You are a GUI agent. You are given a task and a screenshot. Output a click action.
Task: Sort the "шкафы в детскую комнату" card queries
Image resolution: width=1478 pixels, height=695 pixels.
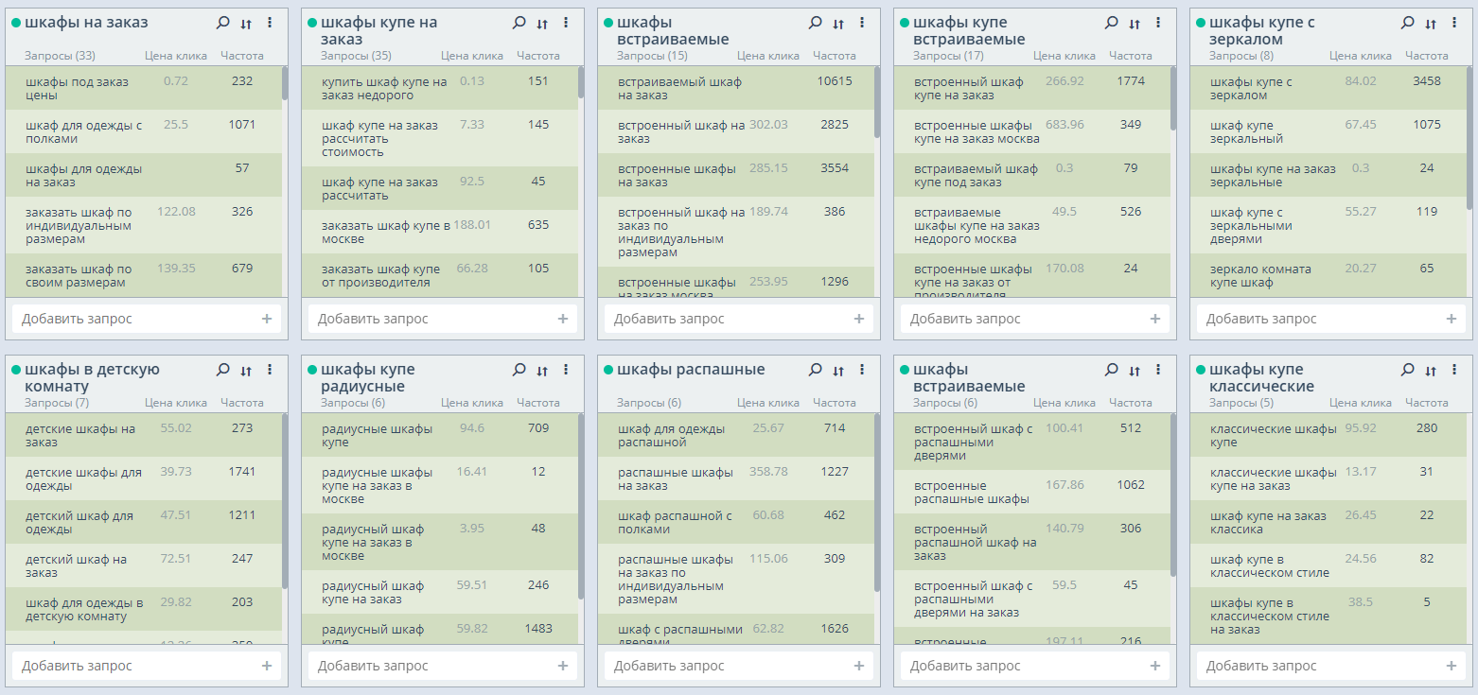tap(246, 371)
